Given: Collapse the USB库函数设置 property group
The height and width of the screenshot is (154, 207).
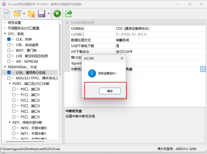Looking at the screenshot, I should pos(67,23).
